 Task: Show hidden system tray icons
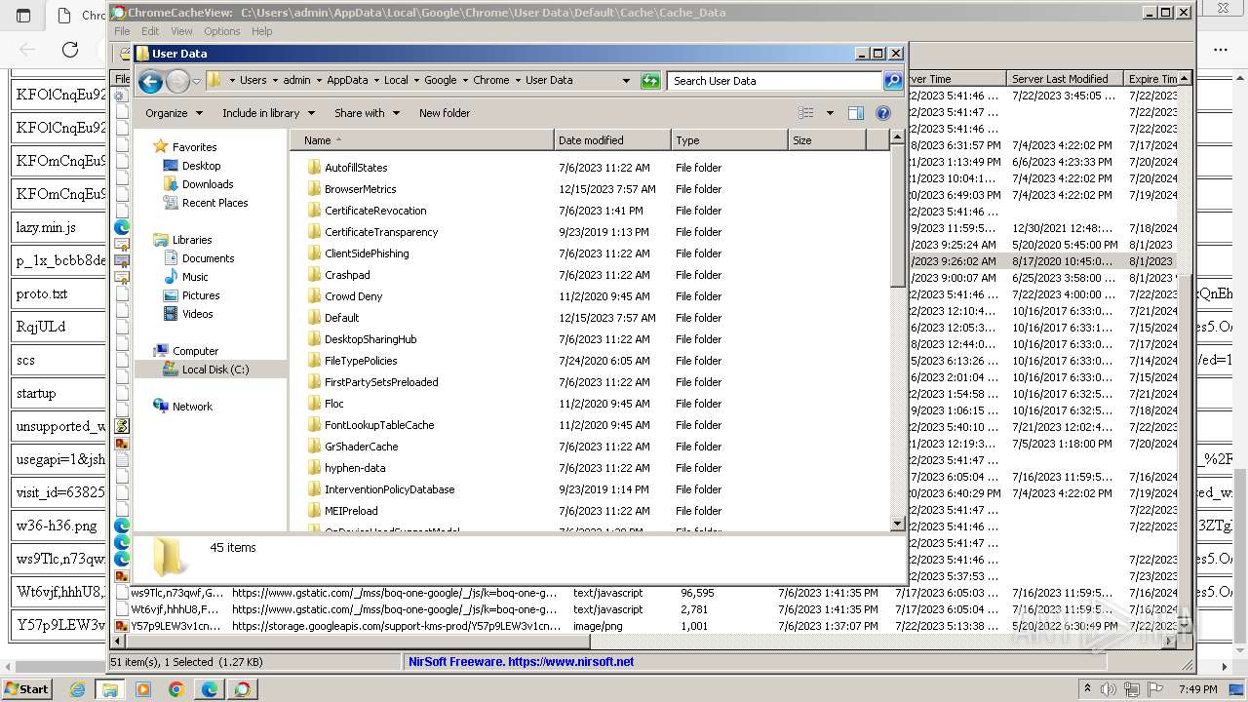point(1087,689)
